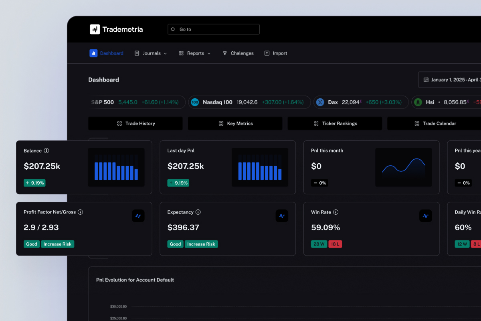Screen dimensions: 481x321
Task: Open the Dashboard tab
Action: tap(107, 53)
